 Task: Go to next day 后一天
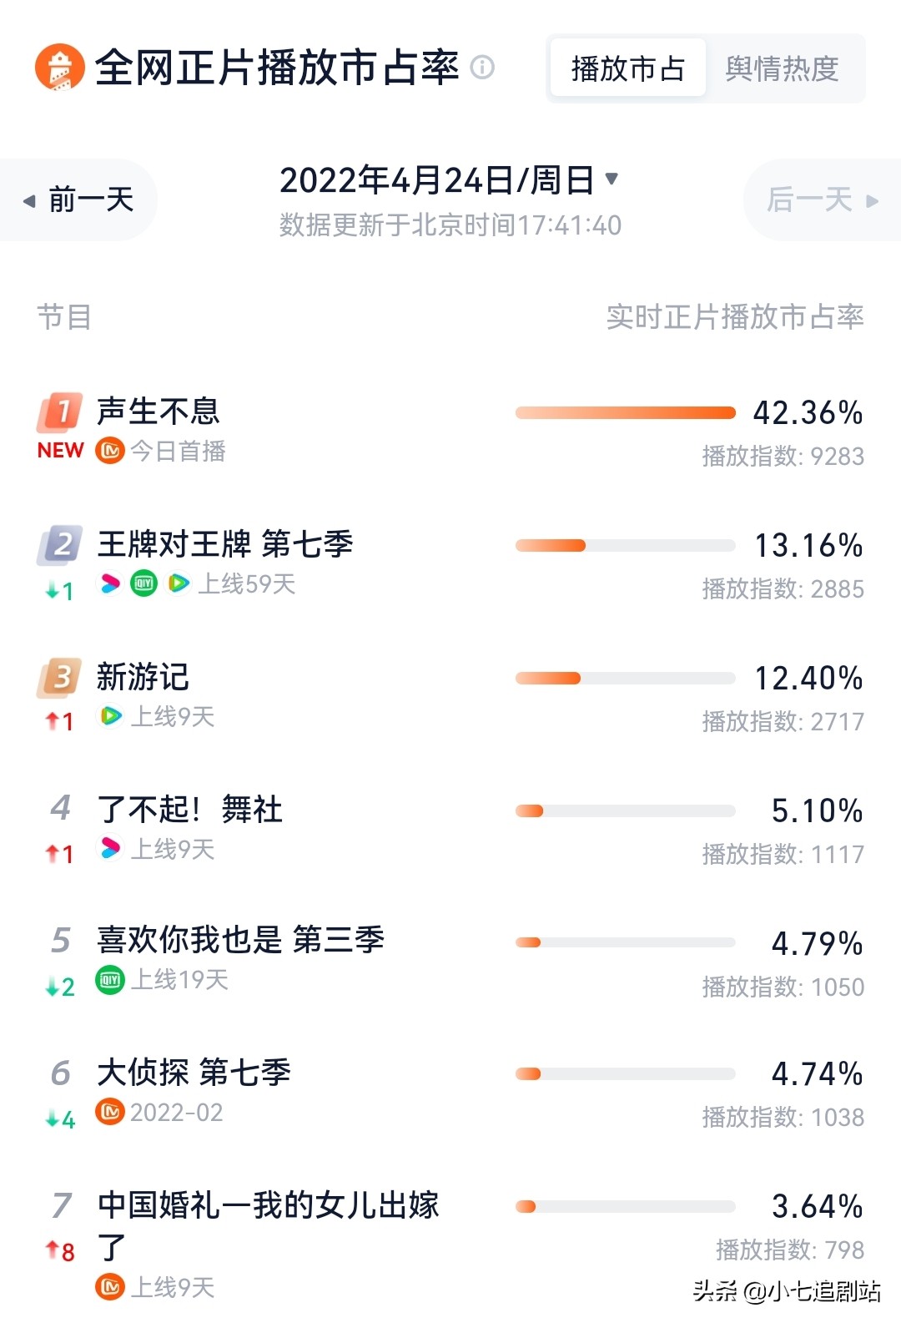tap(822, 200)
